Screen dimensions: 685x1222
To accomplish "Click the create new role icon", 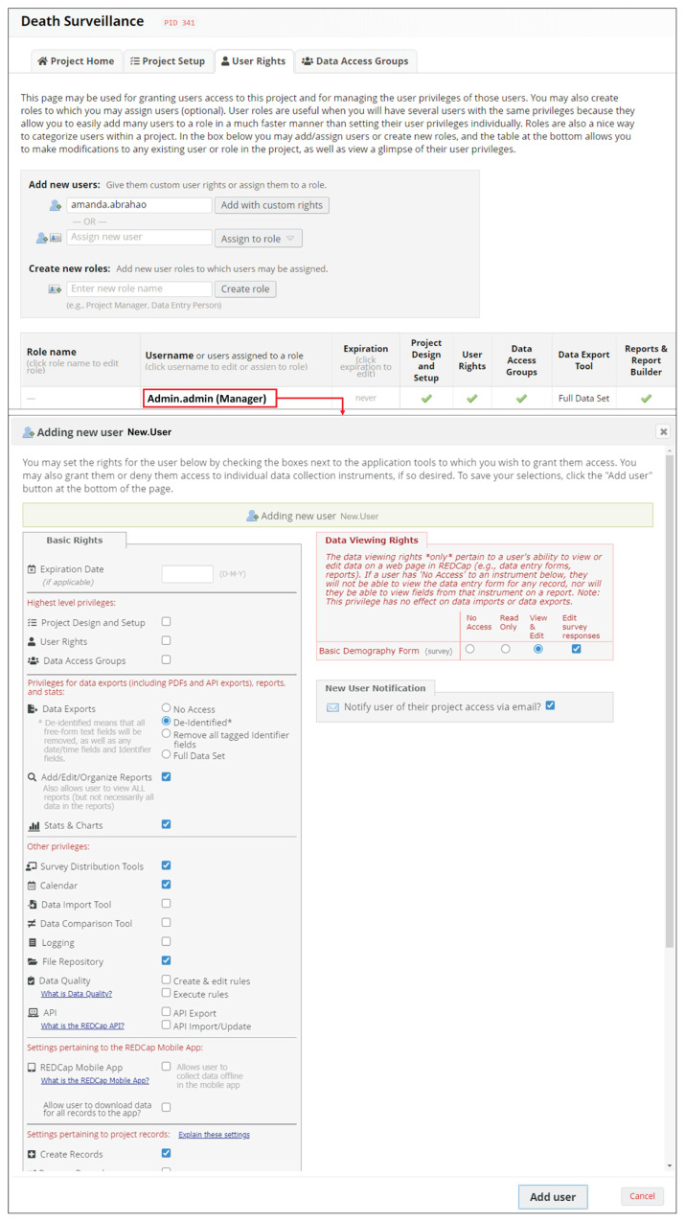I will tap(56, 289).
